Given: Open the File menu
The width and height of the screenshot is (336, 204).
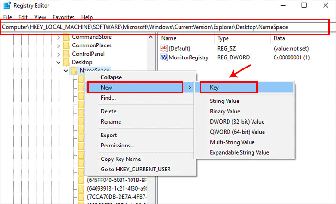Looking at the screenshot, I should pos(8,17).
